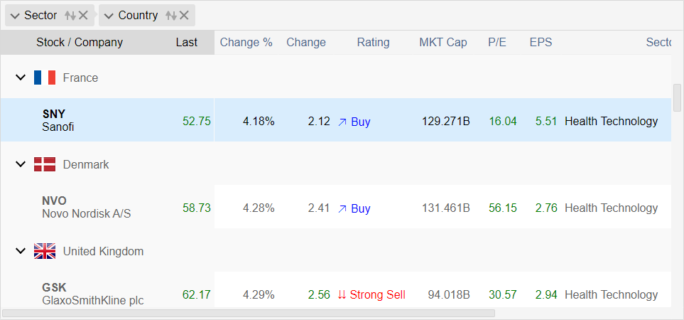Click the Strong Sell rating for GSK

click(371, 295)
